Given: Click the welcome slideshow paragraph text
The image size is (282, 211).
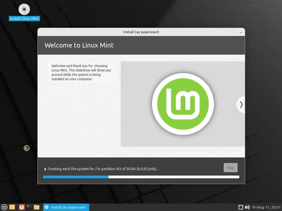Looking at the screenshot, I should coord(81,72).
